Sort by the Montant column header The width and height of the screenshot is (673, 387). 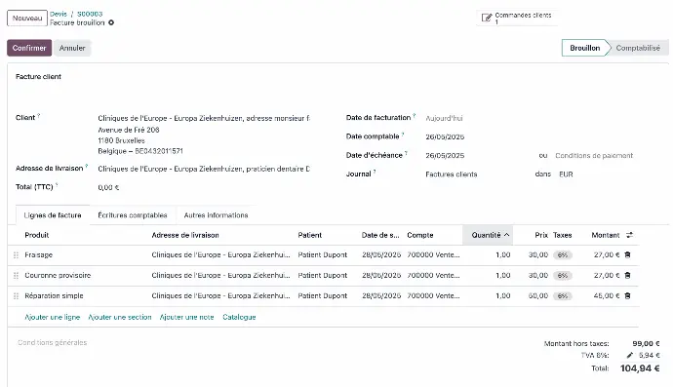pyautogui.click(x=605, y=235)
